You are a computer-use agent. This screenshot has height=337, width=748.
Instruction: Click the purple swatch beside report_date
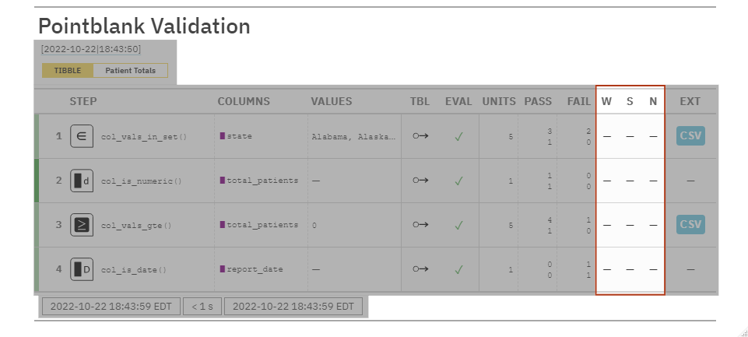[x=222, y=269]
